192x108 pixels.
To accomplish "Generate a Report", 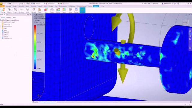I will tap(64, 10).
